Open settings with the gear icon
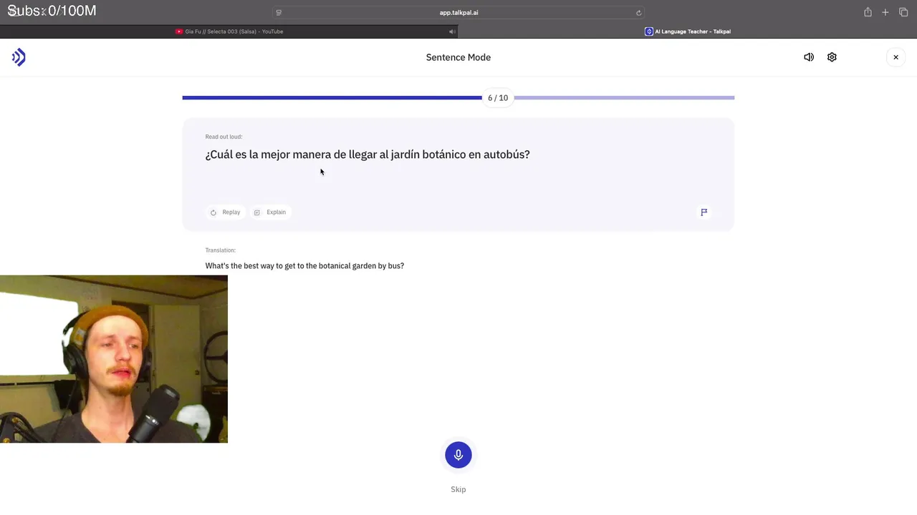This screenshot has width=917, height=515. pyautogui.click(x=832, y=57)
